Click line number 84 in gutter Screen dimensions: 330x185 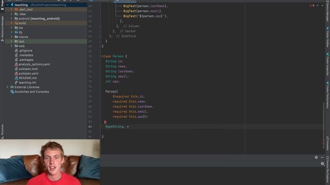[x=90, y=127]
